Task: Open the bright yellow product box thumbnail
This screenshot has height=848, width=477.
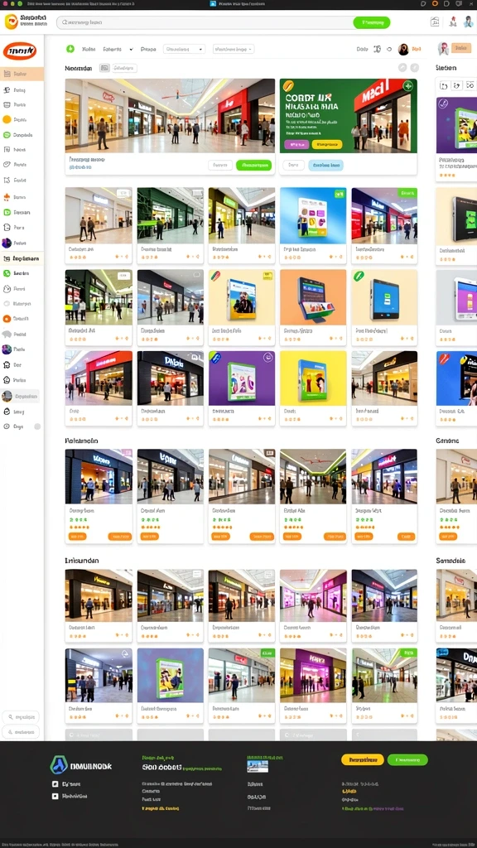Action: pyautogui.click(x=313, y=378)
